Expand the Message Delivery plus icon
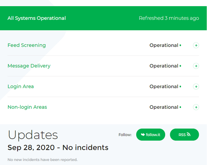Screen dimensions: 207x165 tap(196, 66)
